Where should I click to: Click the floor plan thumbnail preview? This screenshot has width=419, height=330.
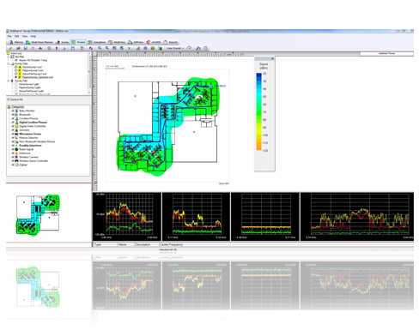38,215
